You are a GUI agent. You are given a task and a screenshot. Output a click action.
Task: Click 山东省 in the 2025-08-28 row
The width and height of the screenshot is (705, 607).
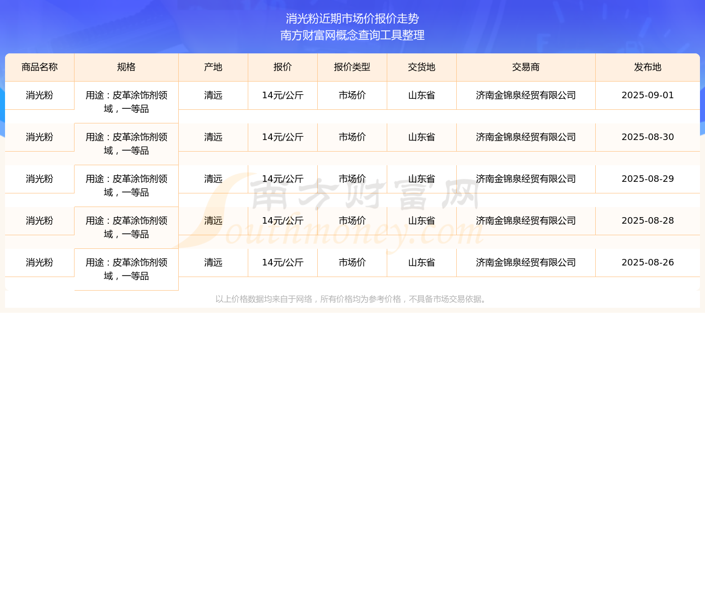point(422,221)
